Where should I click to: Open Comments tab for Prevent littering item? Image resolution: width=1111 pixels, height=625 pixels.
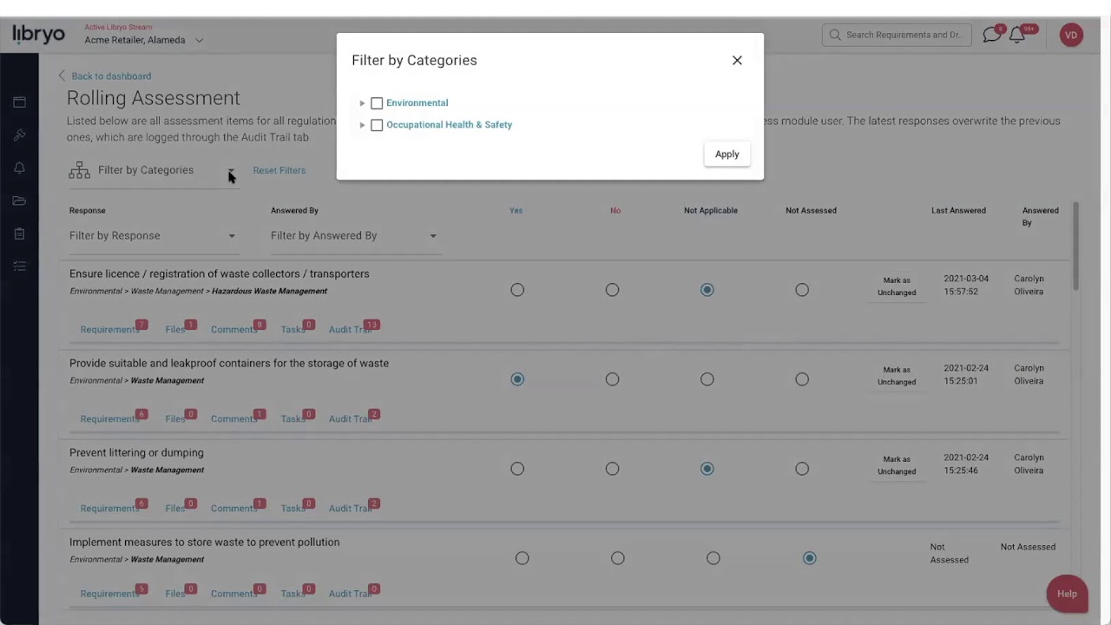point(234,508)
